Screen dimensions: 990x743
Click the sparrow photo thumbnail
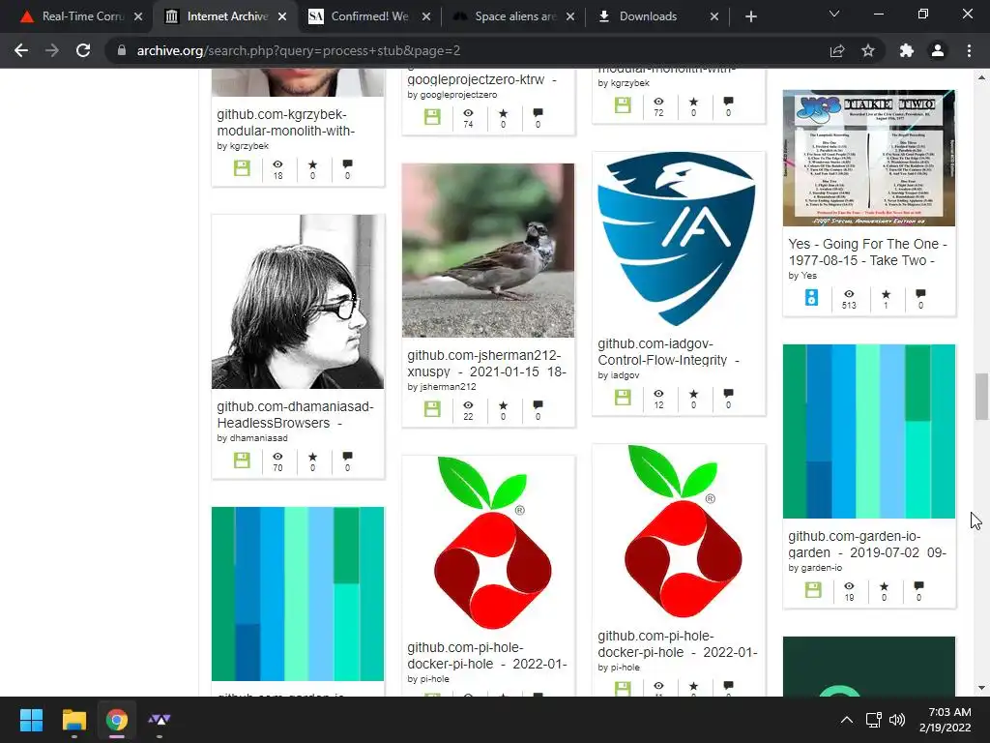pyautogui.click(x=488, y=251)
